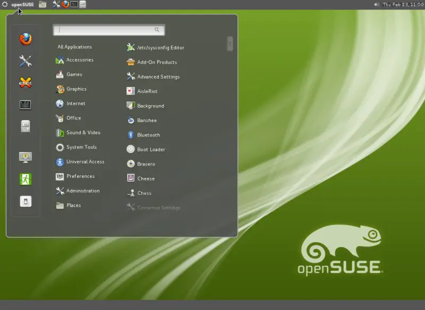Start the AisleRiot card game
The height and width of the screenshot is (310, 425).
point(142,91)
